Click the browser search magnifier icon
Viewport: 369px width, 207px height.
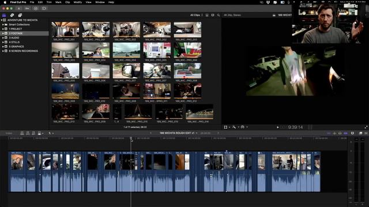tap(219, 15)
